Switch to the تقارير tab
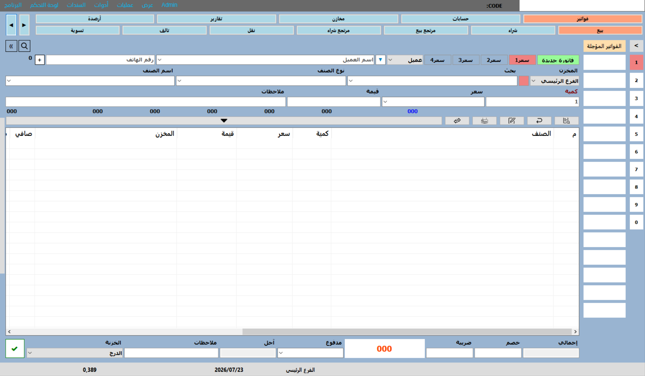The image size is (645, 376). click(x=216, y=19)
